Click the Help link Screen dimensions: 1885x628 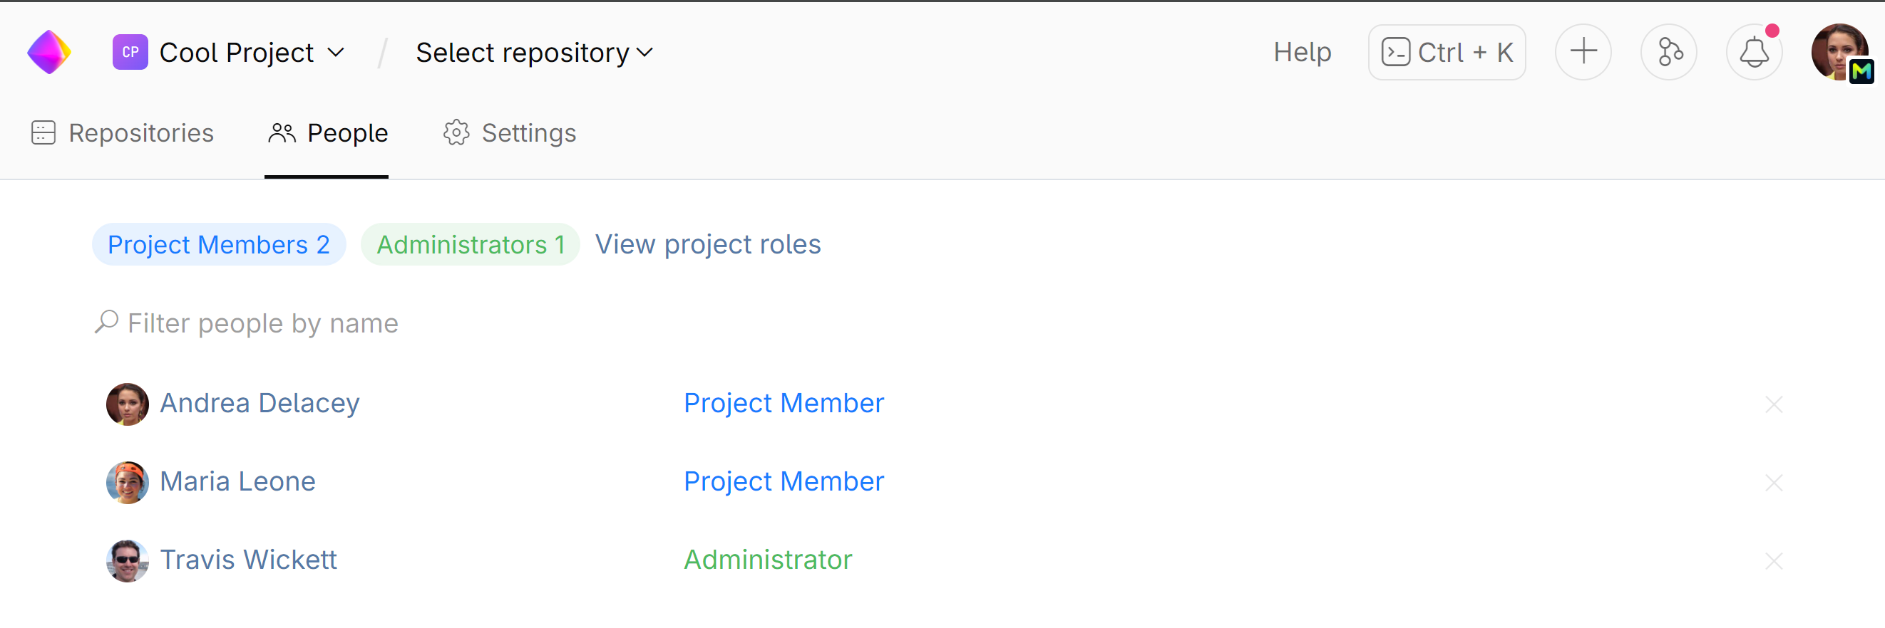click(x=1302, y=52)
